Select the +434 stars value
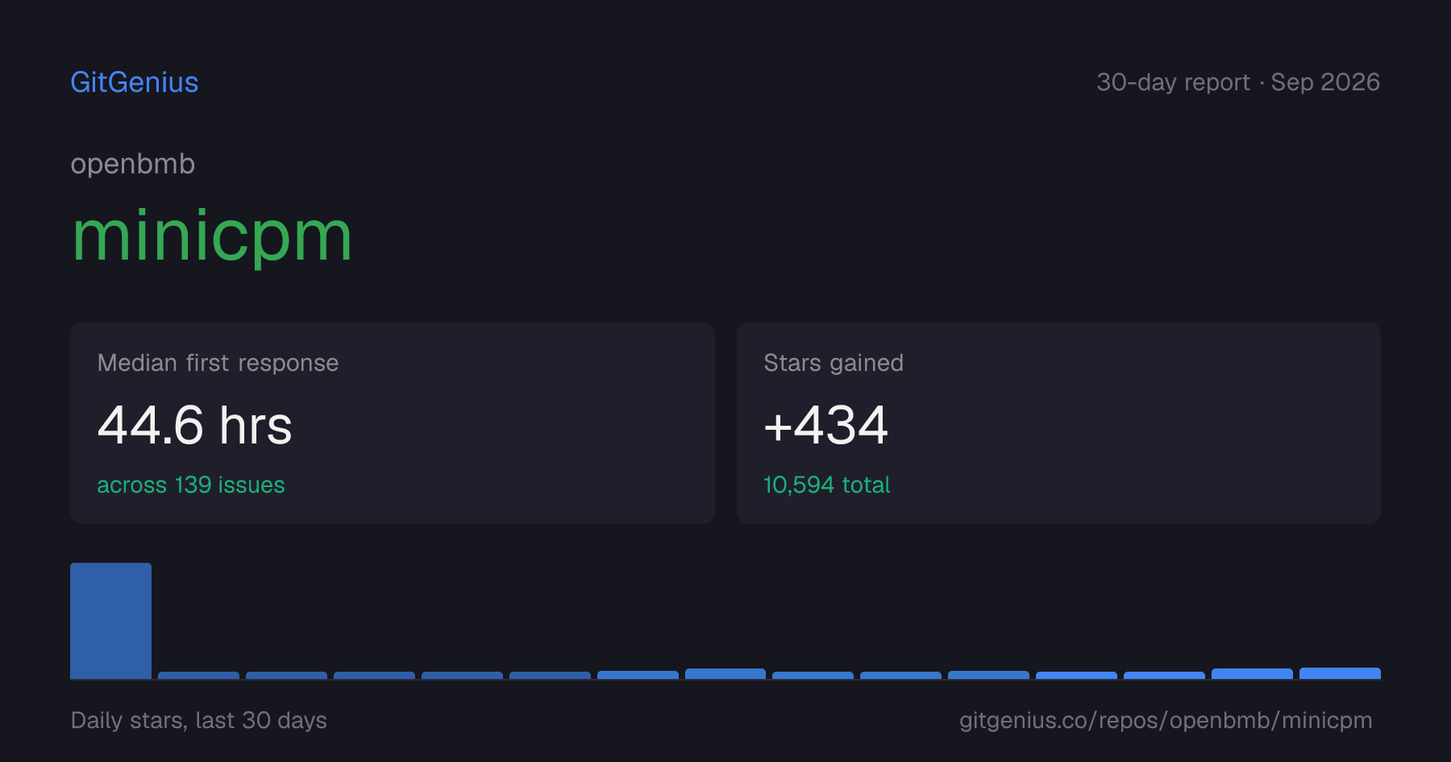Viewport: 1451px width, 762px height. (x=826, y=425)
